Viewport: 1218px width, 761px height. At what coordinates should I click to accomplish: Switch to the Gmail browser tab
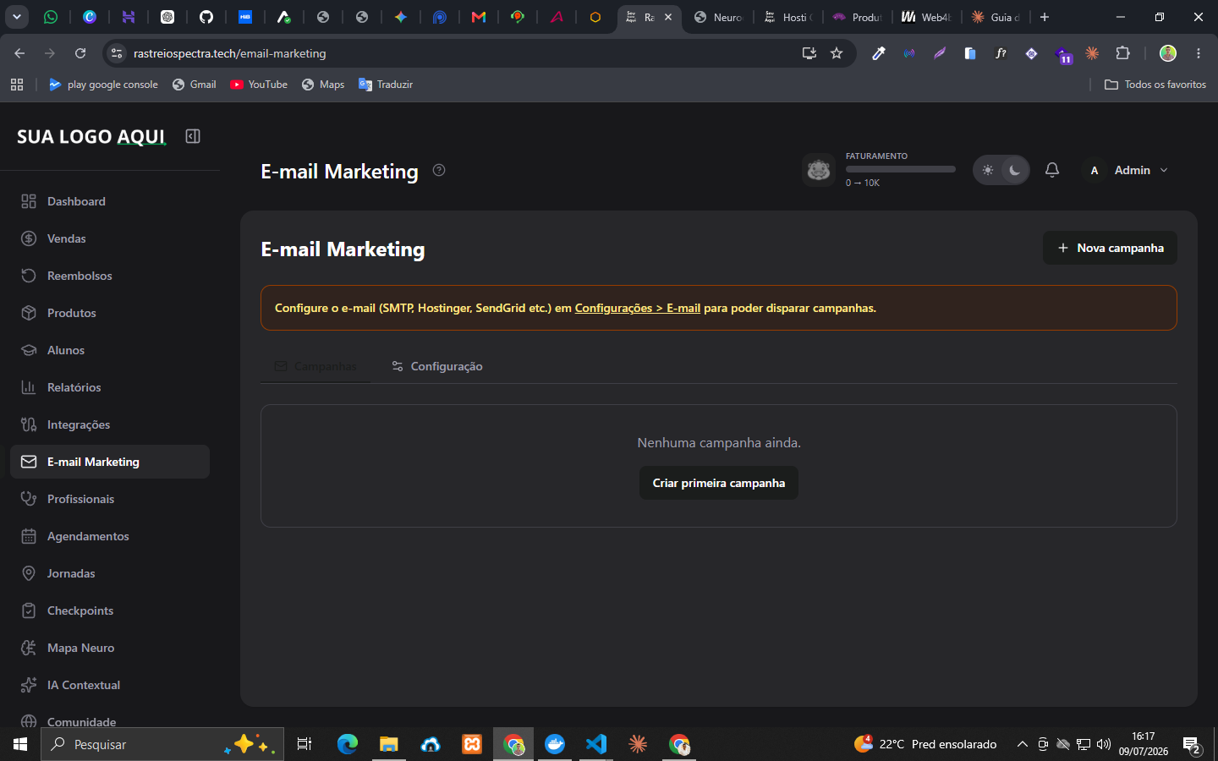479,17
